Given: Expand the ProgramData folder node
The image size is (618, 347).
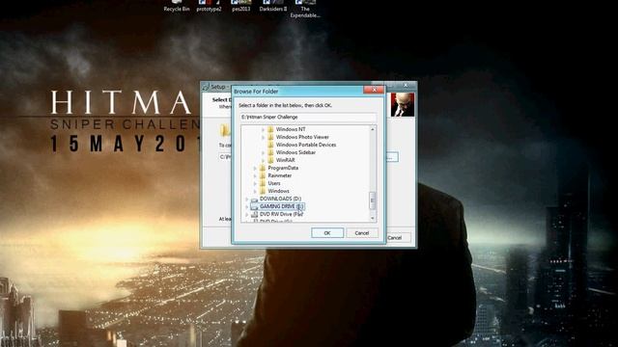Looking at the screenshot, I should pyautogui.click(x=255, y=168).
